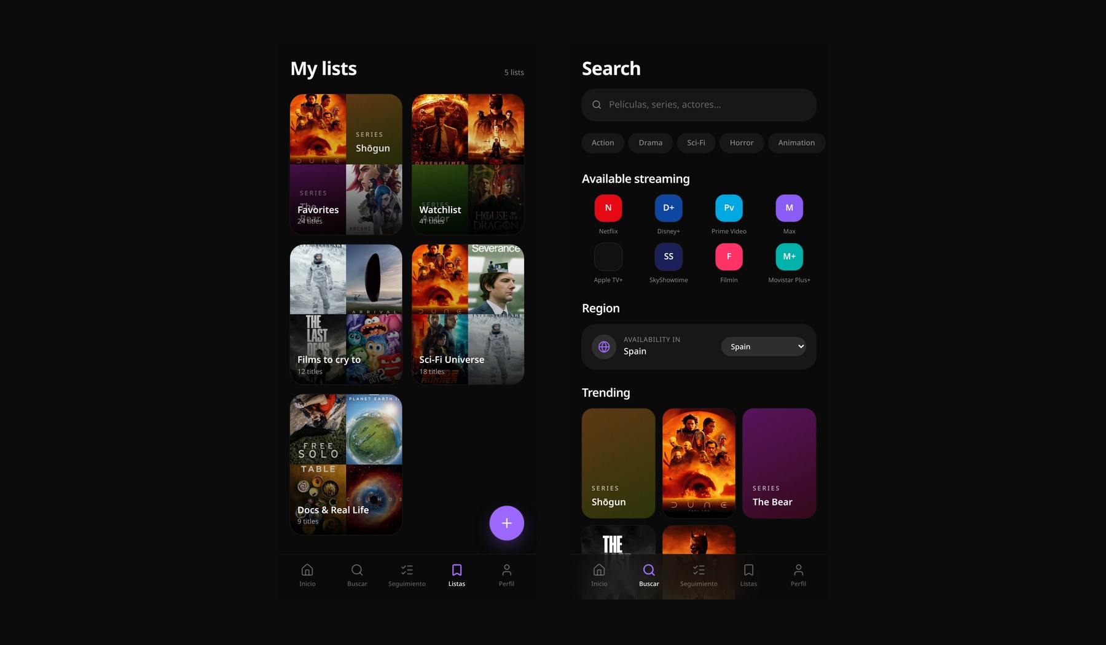The width and height of the screenshot is (1106, 645).
Task: Open the Watchlist list card
Action: tap(468, 164)
